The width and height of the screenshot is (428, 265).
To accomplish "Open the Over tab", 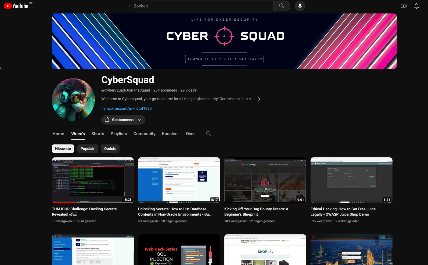I will point(190,134).
